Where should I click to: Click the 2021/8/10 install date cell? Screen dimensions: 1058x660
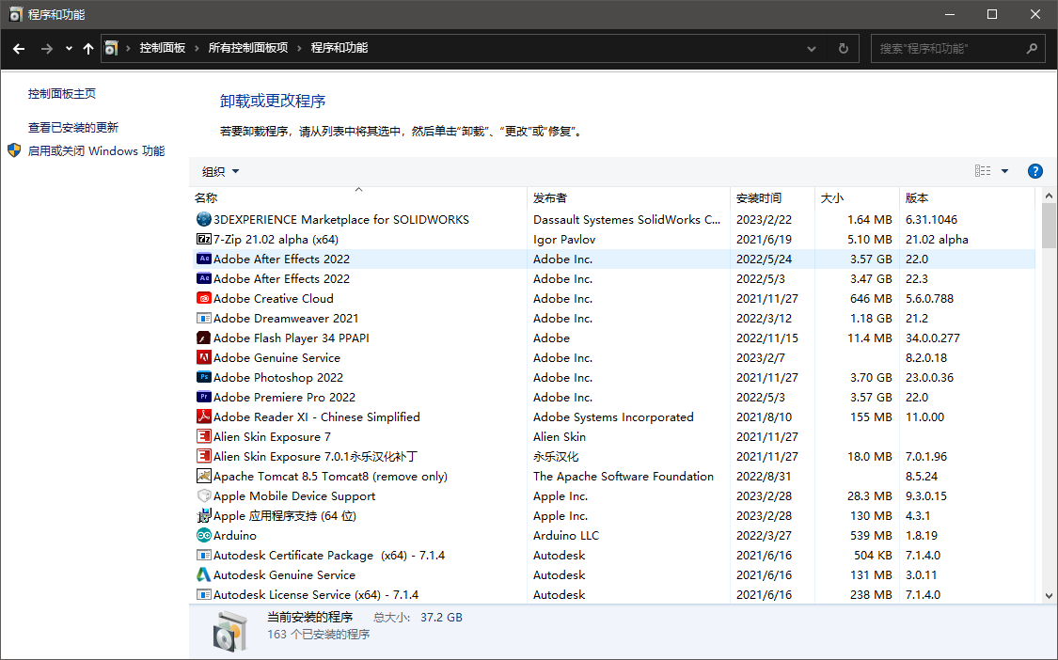click(764, 416)
